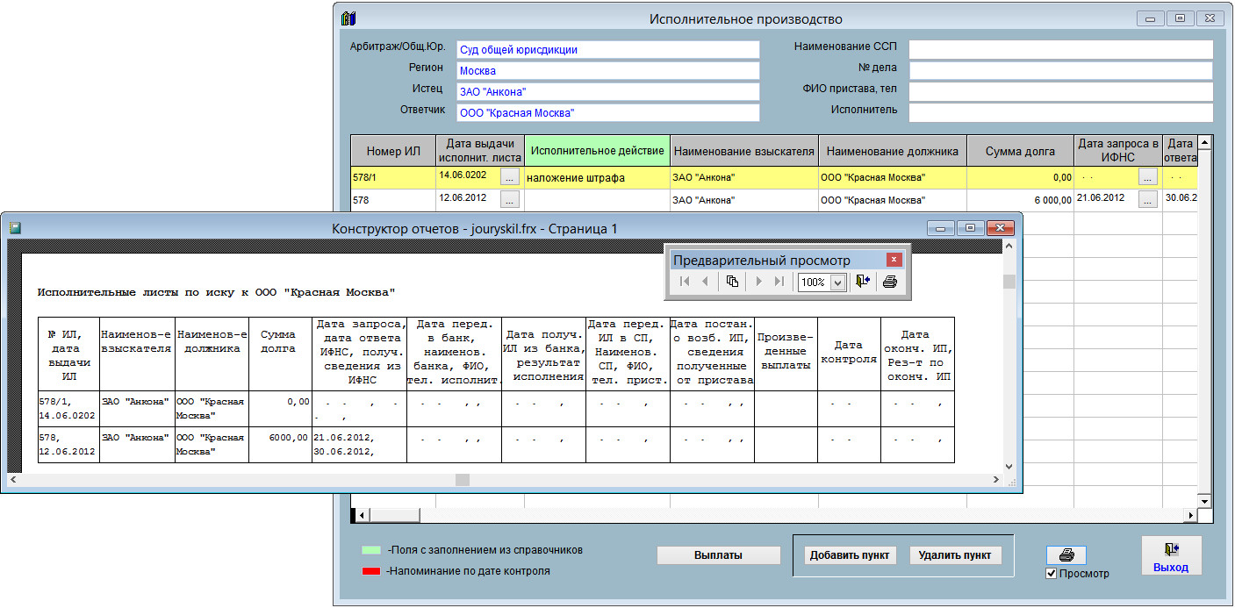This screenshot has height=608, width=1235.
Task: Open date picker for 14.06.0202 issue date
Action: (x=510, y=177)
